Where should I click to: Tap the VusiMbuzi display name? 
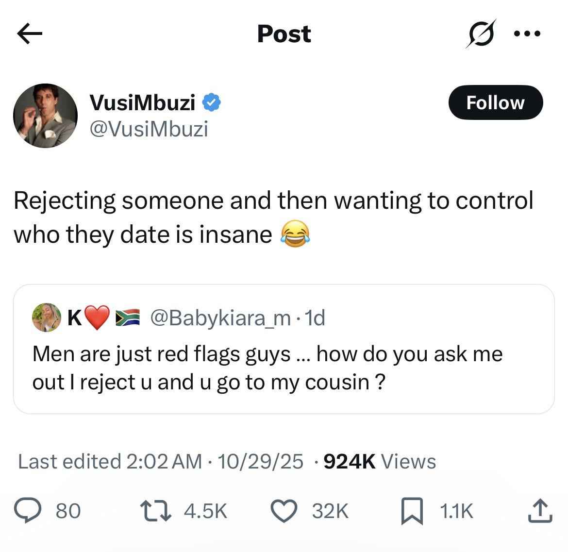click(x=142, y=102)
